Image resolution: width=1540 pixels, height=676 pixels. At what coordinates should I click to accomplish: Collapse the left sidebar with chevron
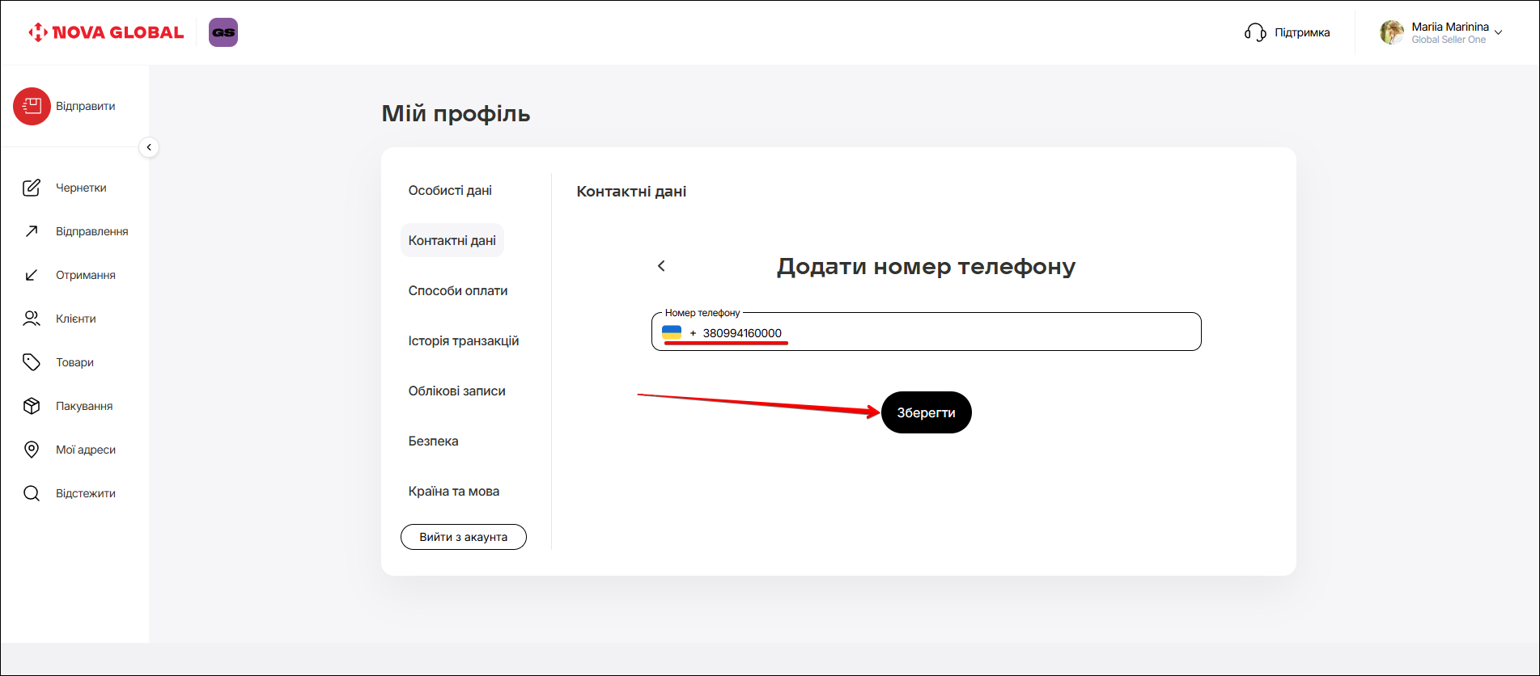(149, 147)
